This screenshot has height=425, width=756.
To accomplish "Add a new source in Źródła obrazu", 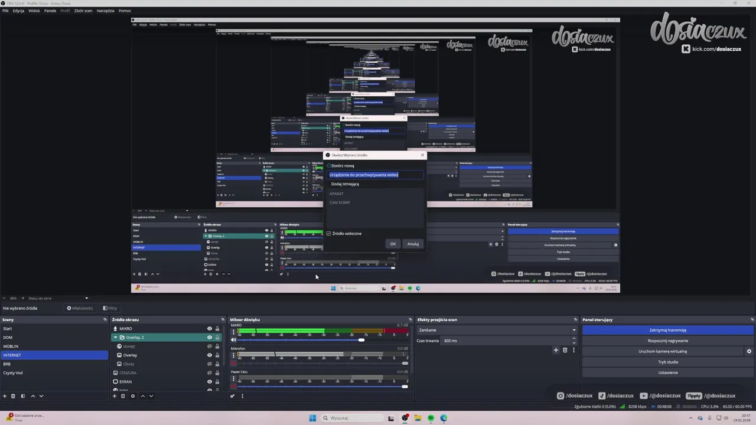I will point(115,396).
